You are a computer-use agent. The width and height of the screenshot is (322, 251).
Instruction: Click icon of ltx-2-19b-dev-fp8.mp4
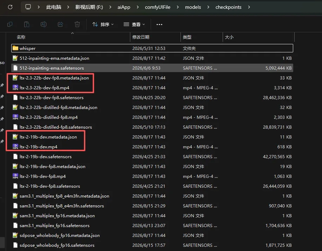coord(15,176)
